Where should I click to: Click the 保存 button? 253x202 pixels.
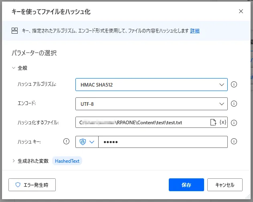[x=186, y=185]
